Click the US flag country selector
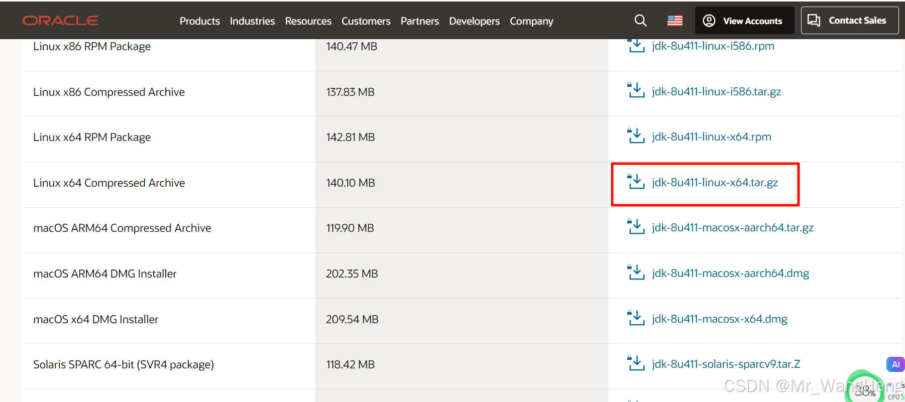 pyautogui.click(x=675, y=21)
